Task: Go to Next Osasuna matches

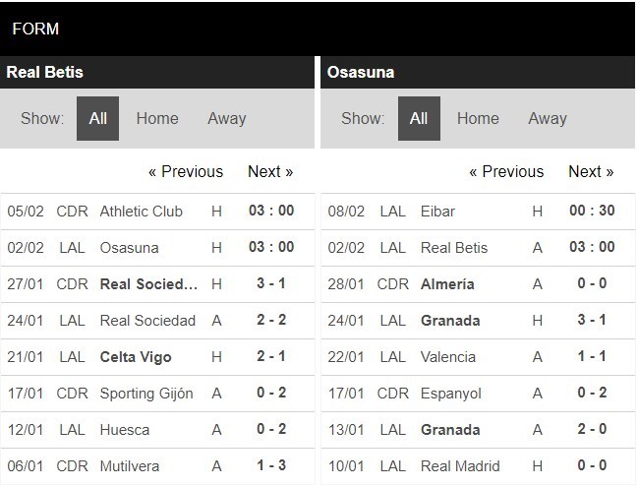Action: [x=591, y=171]
